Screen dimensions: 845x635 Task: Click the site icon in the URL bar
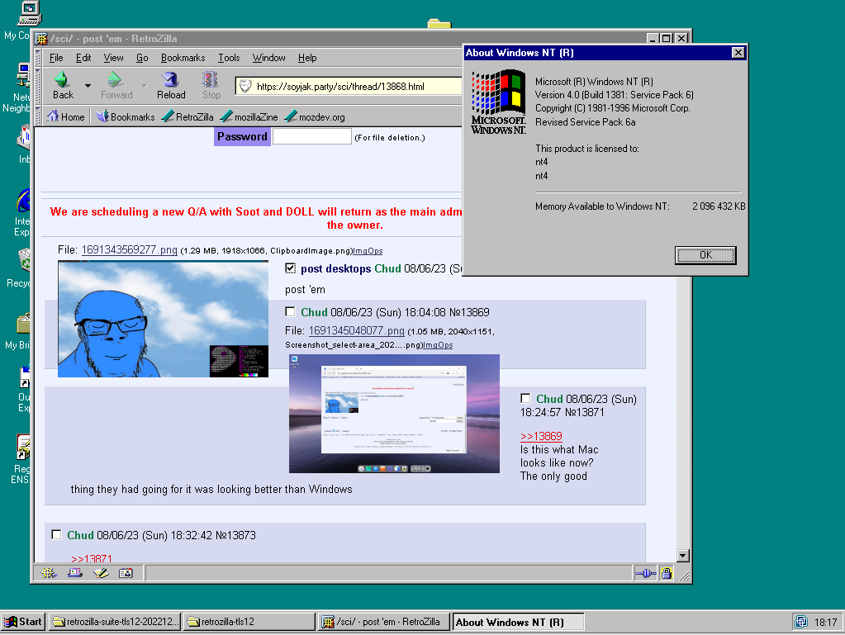point(245,86)
